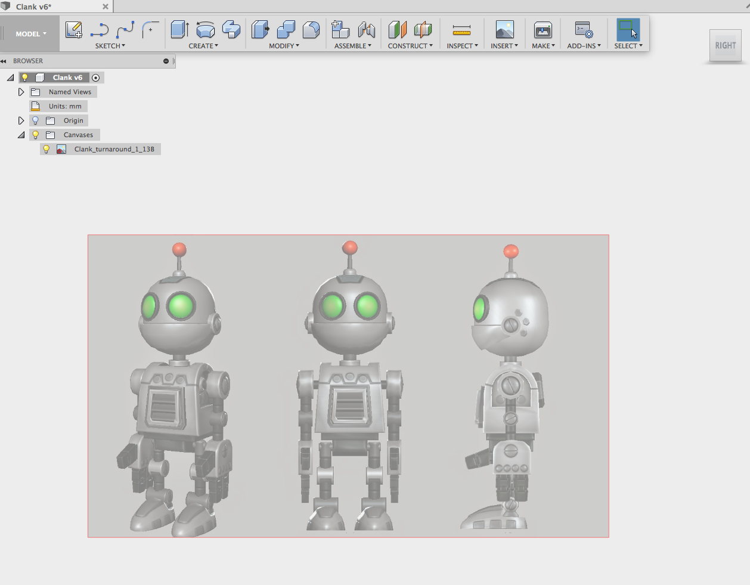This screenshot has width=750, height=585.
Task: Click the Activate Component radio button
Action: point(95,78)
